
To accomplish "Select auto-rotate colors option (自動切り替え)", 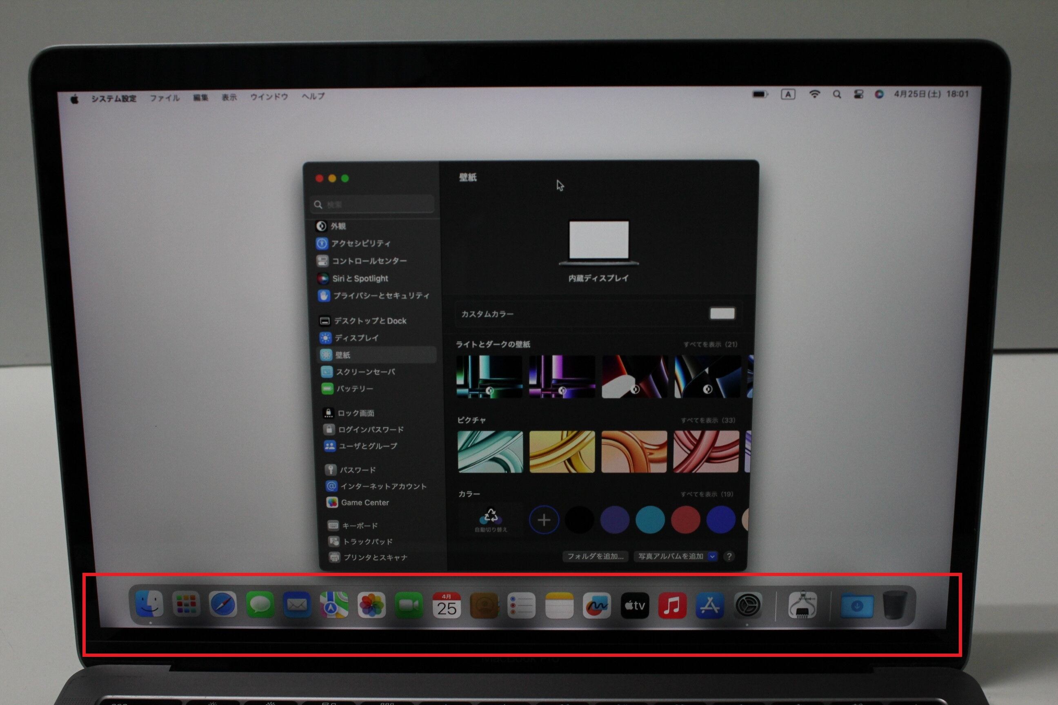I will pos(491,520).
